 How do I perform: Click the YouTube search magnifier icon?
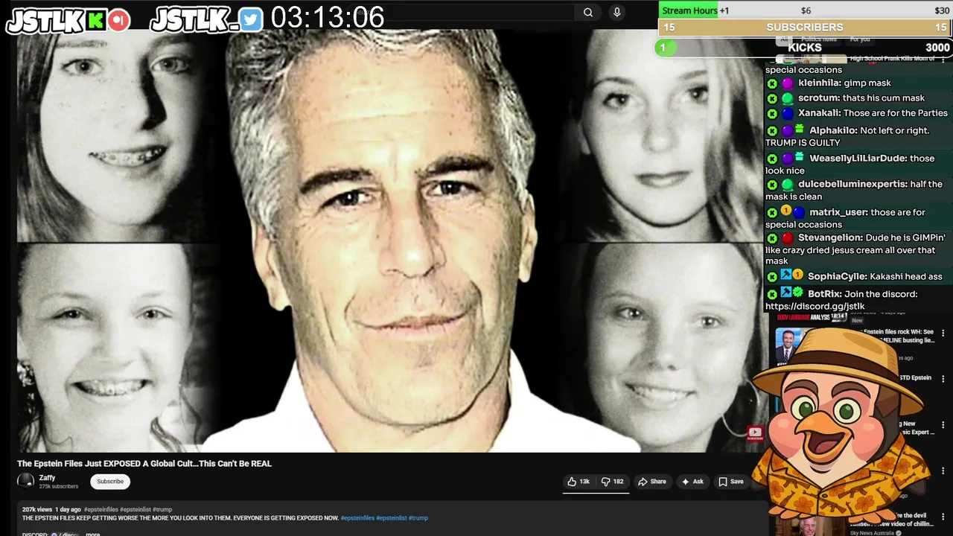(x=588, y=12)
